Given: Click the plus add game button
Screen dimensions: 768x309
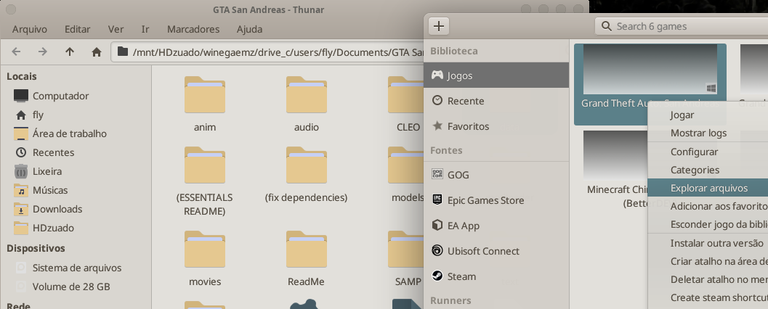Looking at the screenshot, I should pos(440,26).
